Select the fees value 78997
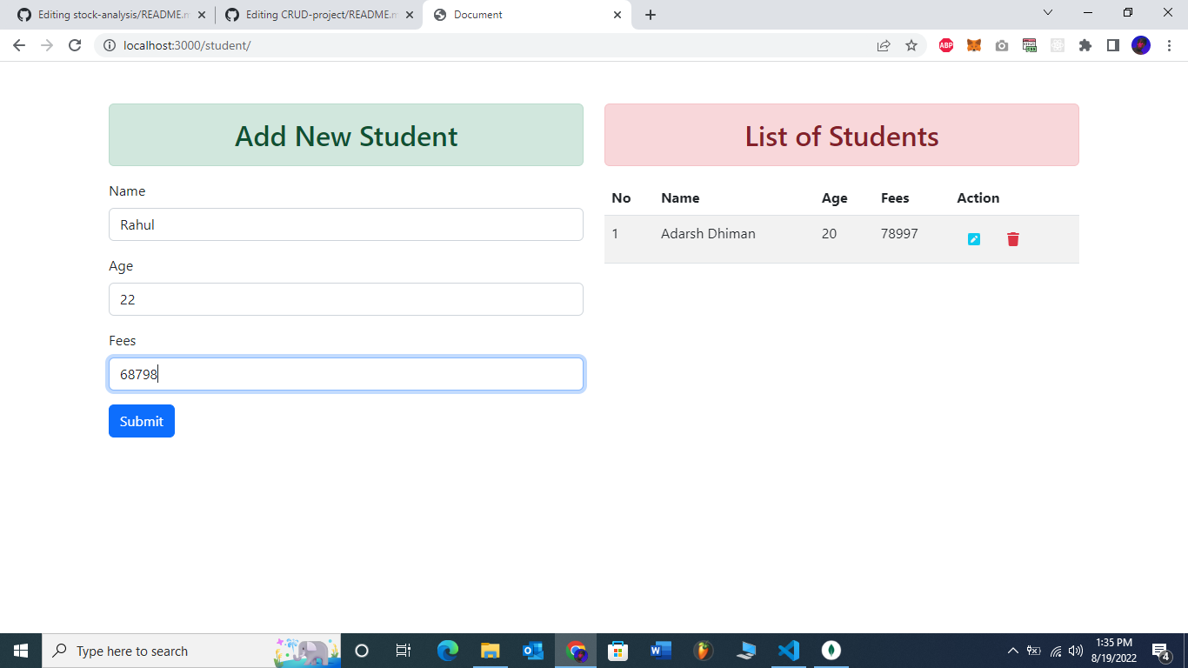The width and height of the screenshot is (1188, 668). [899, 233]
